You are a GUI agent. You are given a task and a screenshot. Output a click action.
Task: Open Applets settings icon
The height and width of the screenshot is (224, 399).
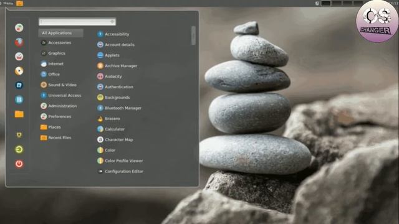(100, 55)
